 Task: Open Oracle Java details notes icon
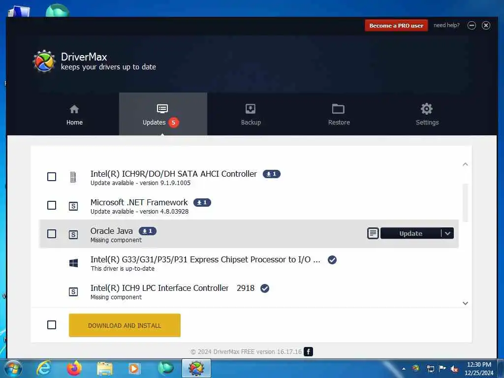[x=373, y=233]
